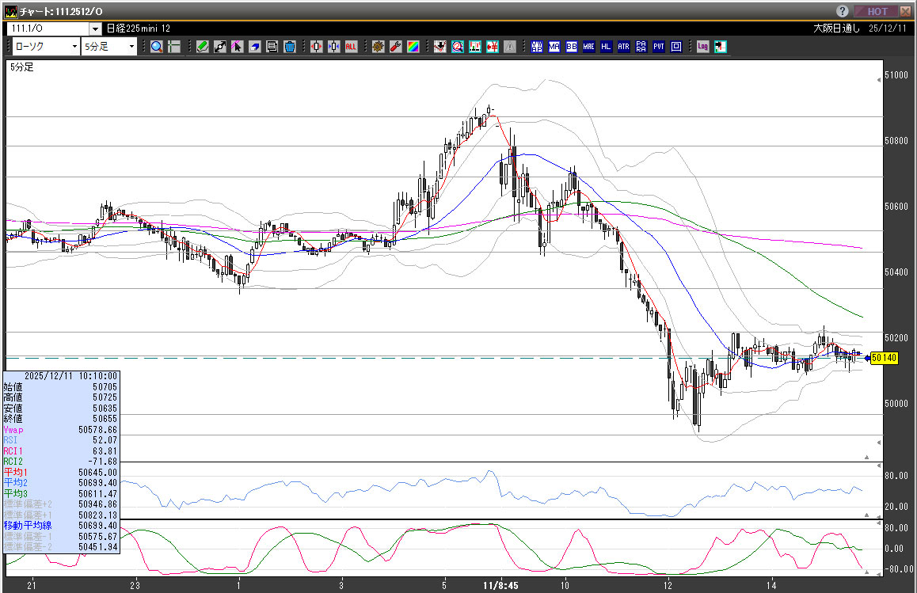
Task: Open the wrench settings tool
Action: point(395,47)
